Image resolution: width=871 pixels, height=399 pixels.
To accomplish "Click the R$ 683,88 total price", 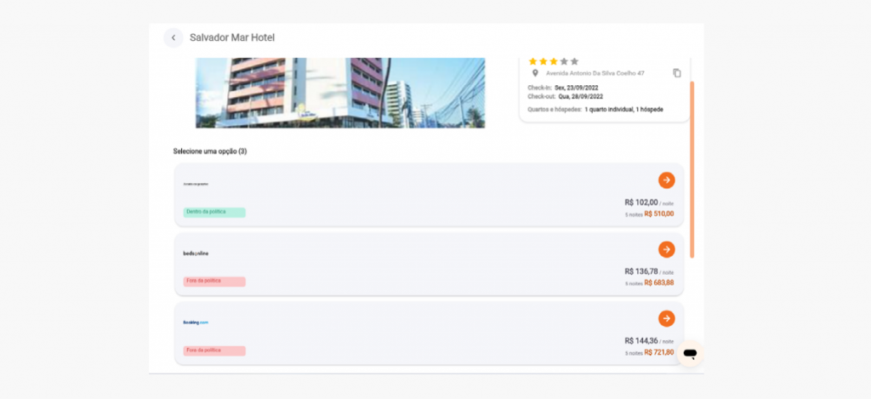I will coord(658,282).
